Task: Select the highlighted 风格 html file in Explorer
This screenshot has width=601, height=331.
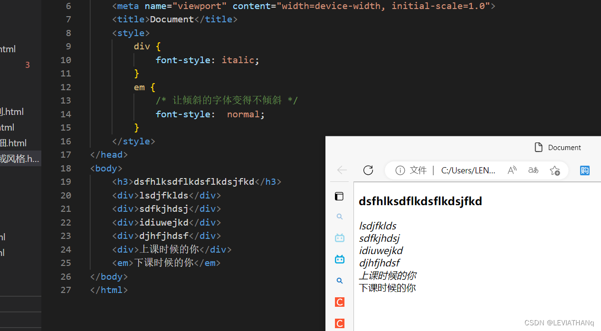Action: 20,158
